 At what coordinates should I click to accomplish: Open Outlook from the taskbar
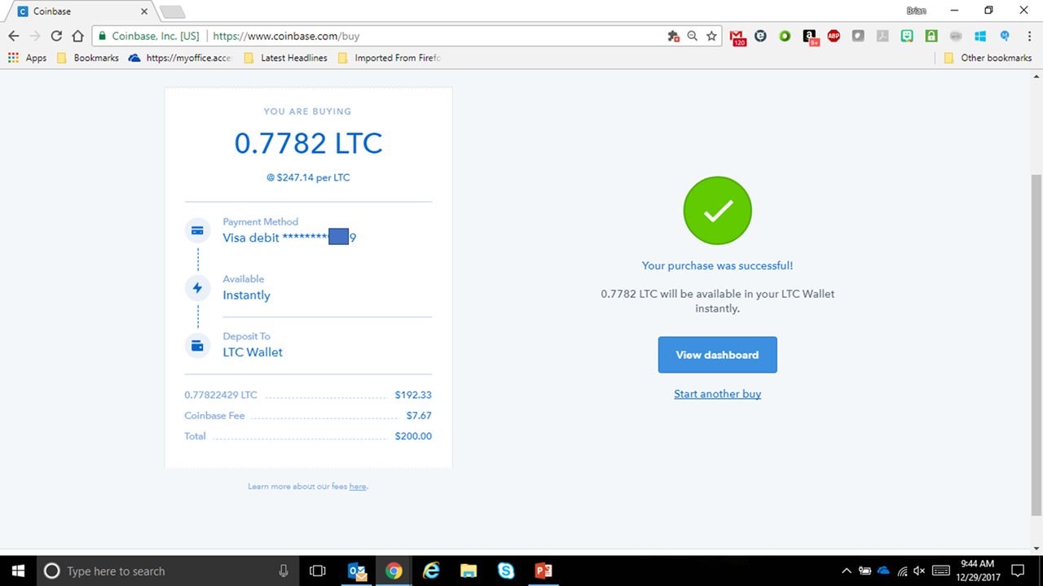coord(357,571)
